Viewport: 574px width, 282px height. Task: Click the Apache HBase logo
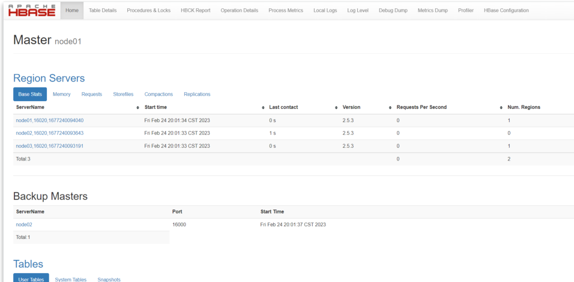(31, 11)
